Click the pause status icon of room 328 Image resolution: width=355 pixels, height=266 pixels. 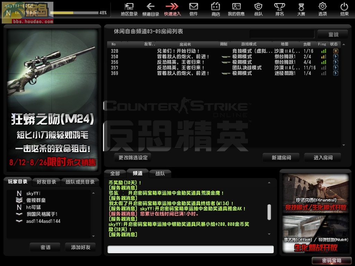tap(336, 51)
